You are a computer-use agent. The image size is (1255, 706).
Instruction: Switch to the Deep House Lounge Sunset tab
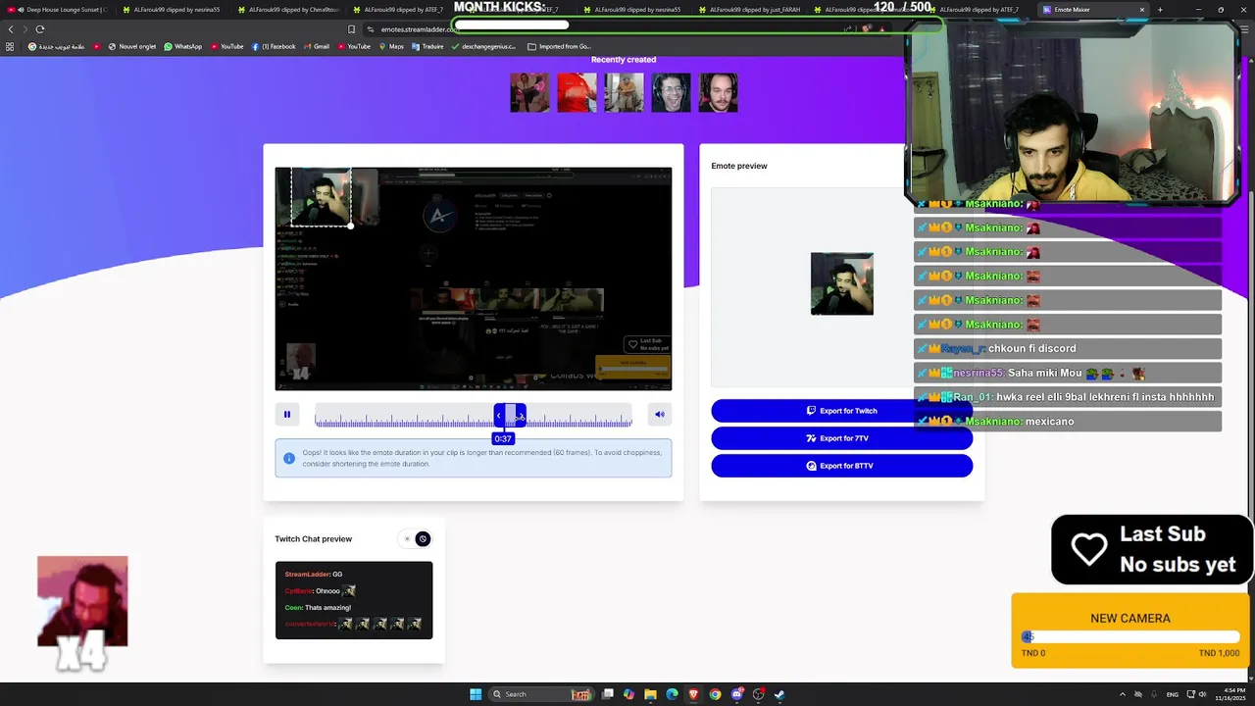tap(59, 10)
